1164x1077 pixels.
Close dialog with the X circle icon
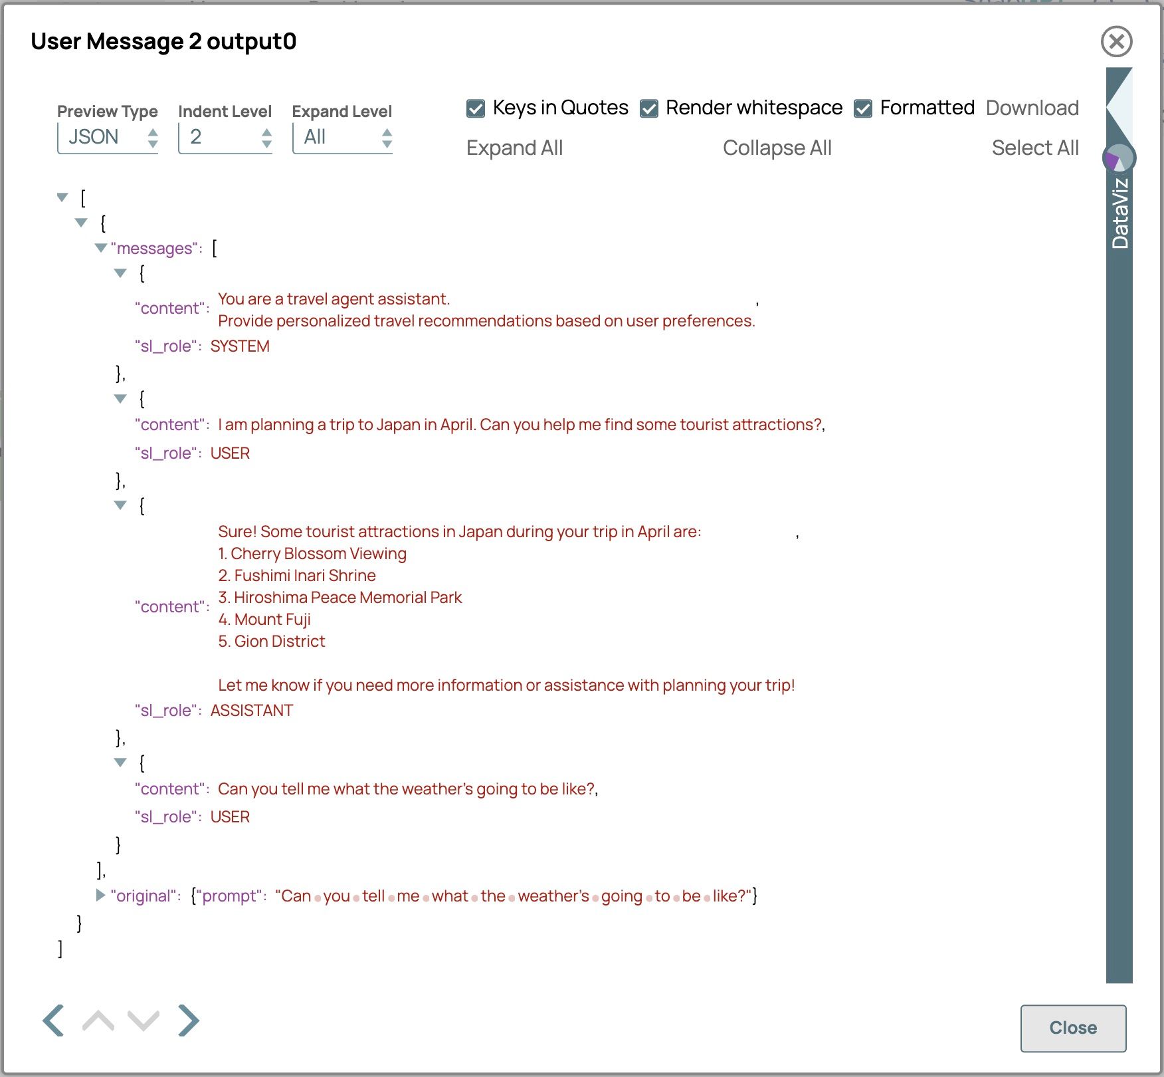click(1116, 41)
